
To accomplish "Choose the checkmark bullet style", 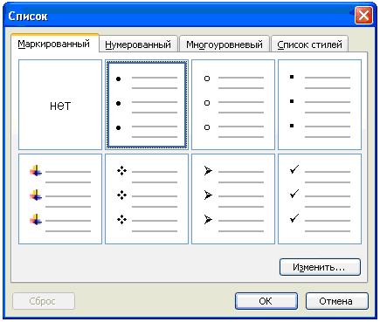I will (x=320, y=199).
